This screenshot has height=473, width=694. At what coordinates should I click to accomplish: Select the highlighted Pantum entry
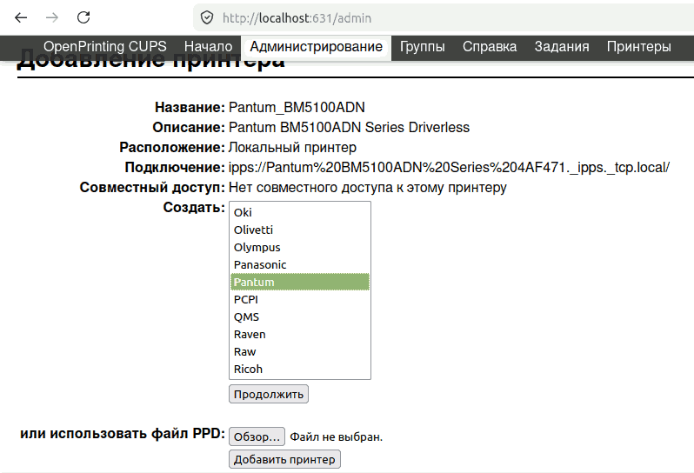300,282
